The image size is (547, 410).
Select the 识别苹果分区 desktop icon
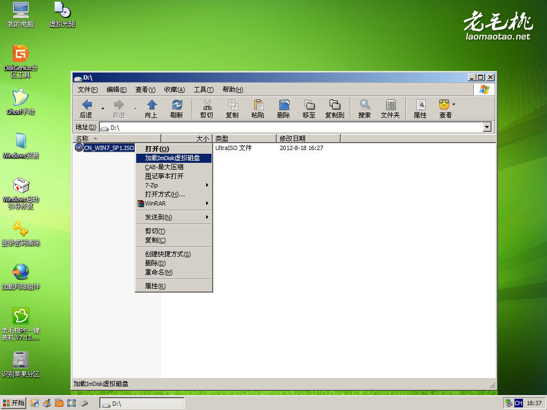click(21, 365)
